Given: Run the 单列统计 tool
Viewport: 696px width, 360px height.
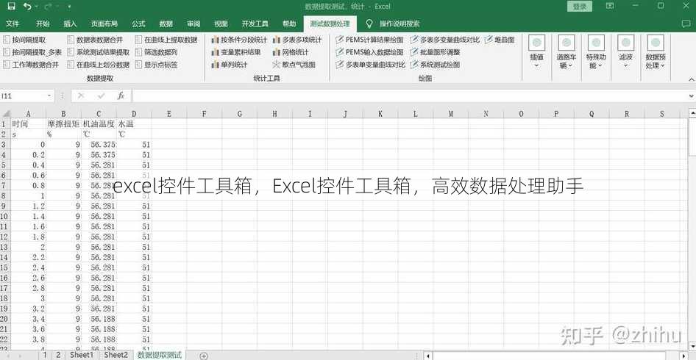Looking at the screenshot, I should tap(230, 65).
